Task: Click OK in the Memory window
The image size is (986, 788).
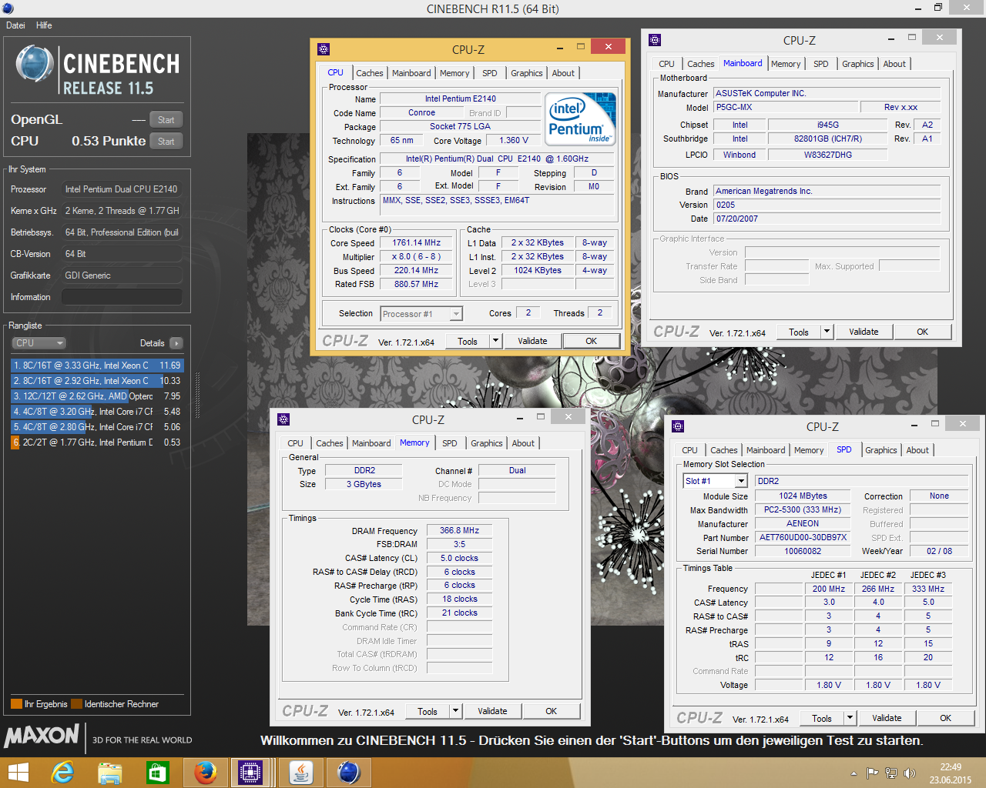Action: coord(551,711)
